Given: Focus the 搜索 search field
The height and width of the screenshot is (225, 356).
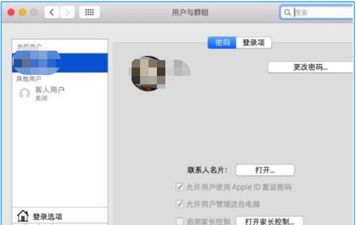Looking at the screenshot, I should click(x=317, y=13).
